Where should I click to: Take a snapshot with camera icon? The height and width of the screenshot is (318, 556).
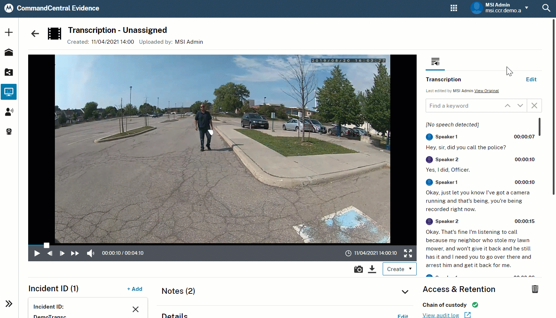point(358,269)
